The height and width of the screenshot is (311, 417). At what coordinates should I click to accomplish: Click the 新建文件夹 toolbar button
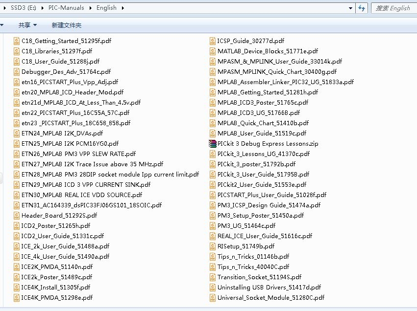[67, 25]
